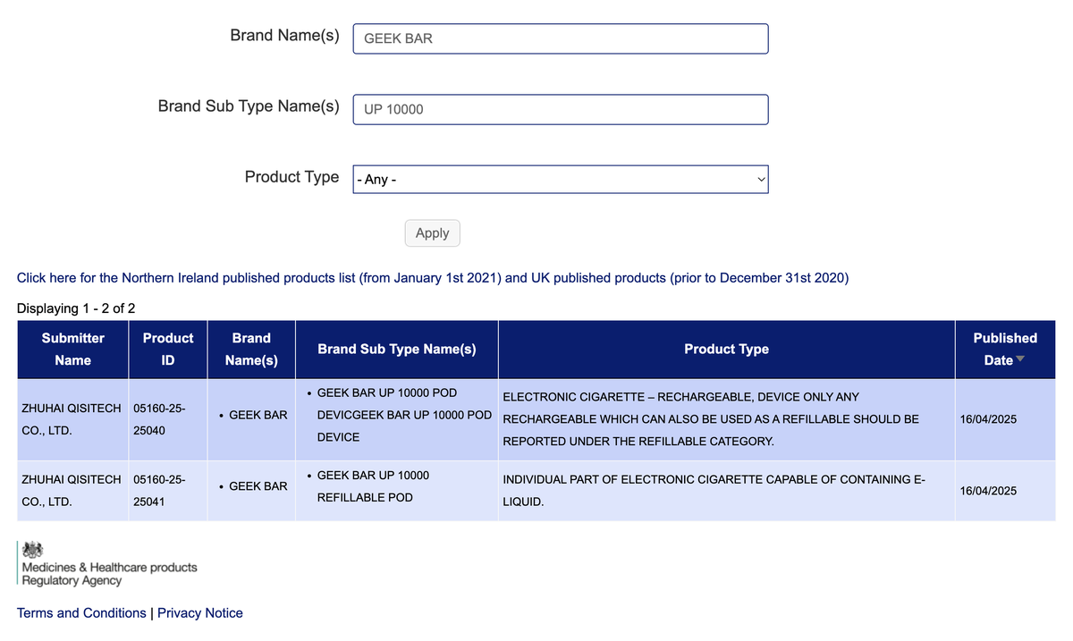Click GEEK BAR UP 10000 REFILLABLE POD text
This screenshot has width=1073, height=641.
pyautogui.click(x=373, y=486)
